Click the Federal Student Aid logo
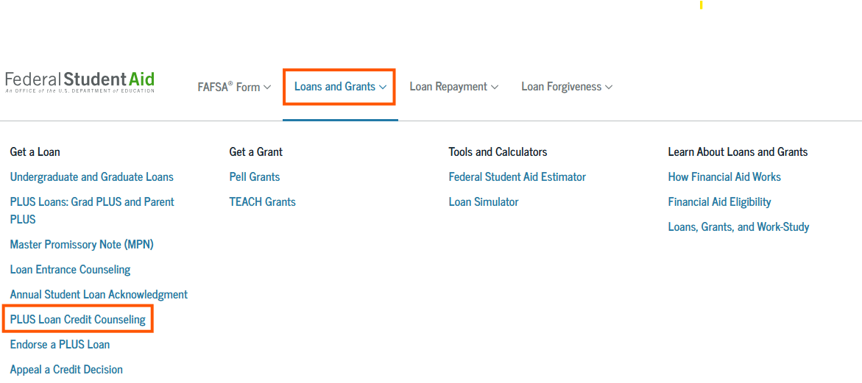The width and height of the screenshot is (862, 383). [x=80, y=81]
